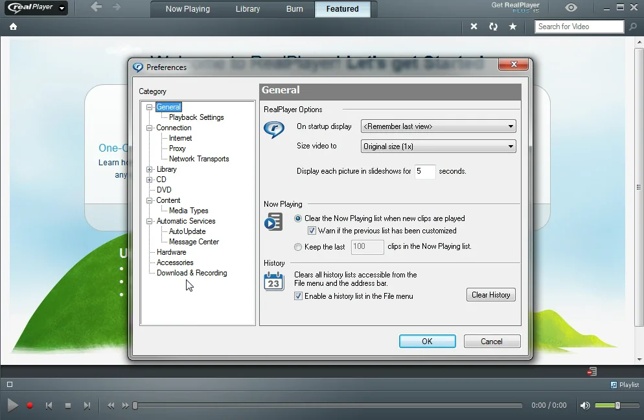Select AutoUpdate category
This screenshot has height=420, width=644.
(187, 231)
